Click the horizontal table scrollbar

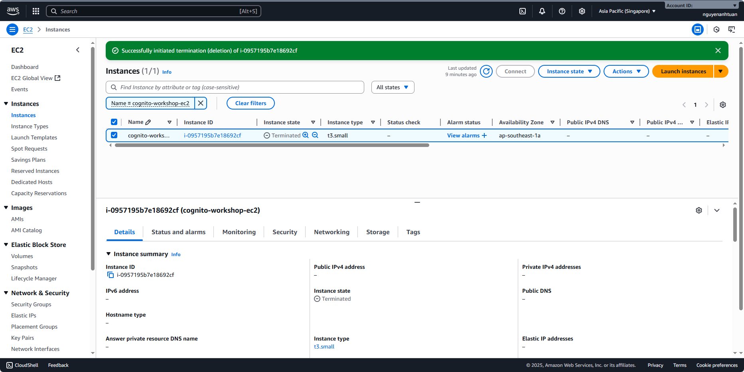tap(272, 145)
